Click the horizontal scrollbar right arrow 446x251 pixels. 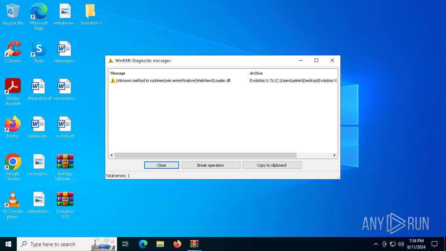(334, 155)
